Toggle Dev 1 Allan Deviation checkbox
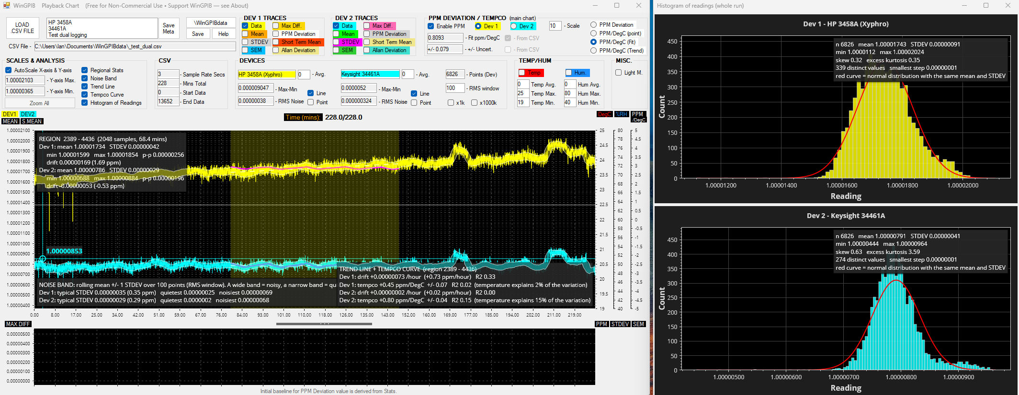 tap(276, 50)
